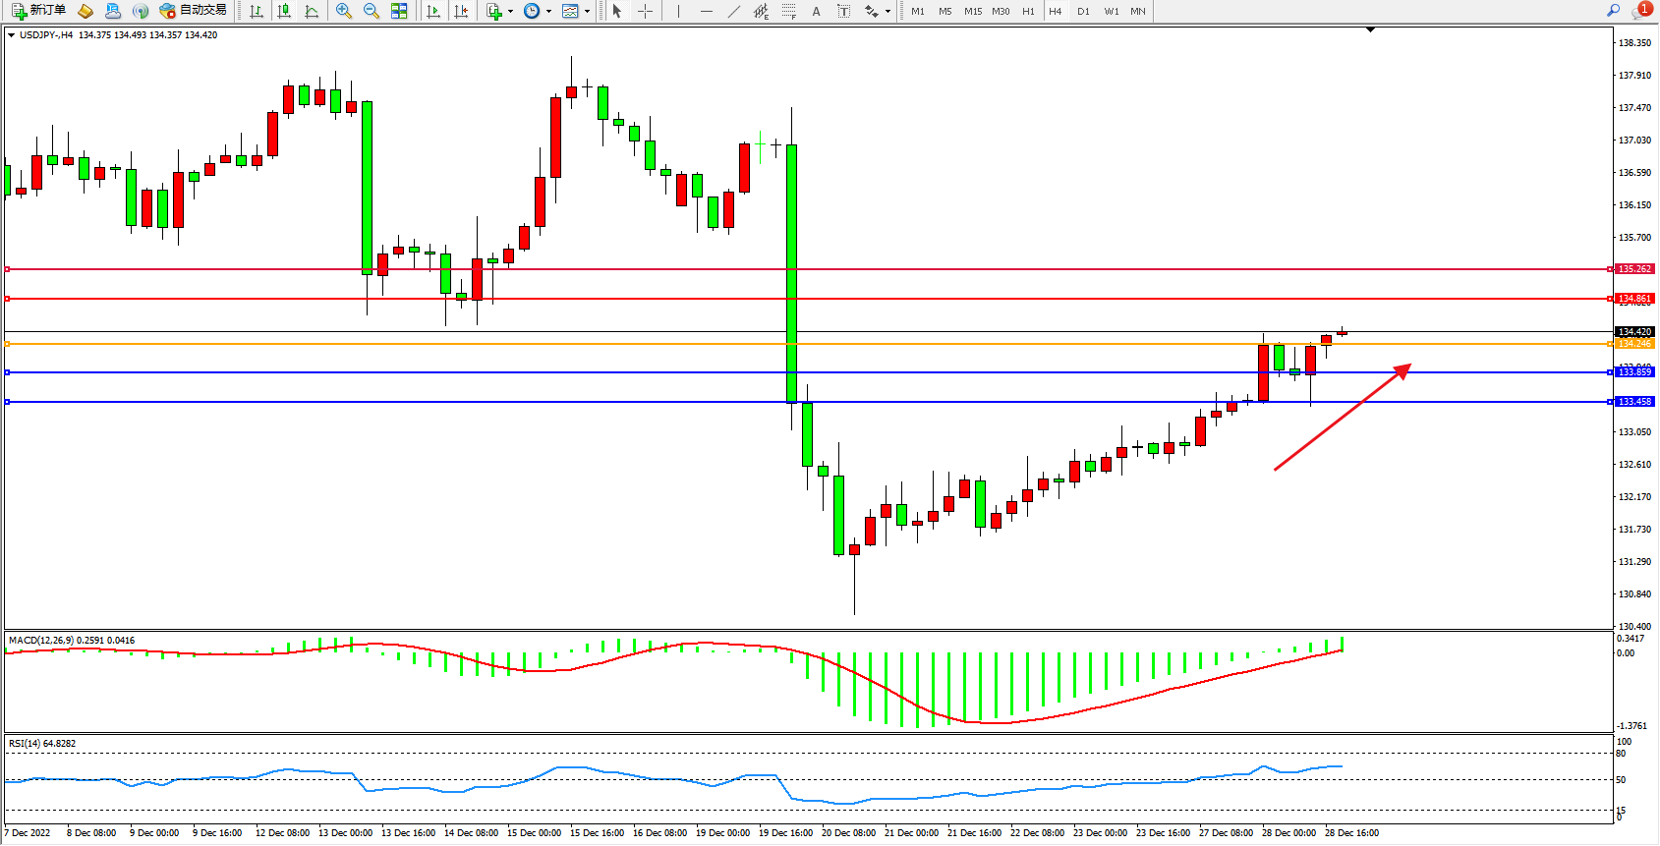Zoom in on the chart
1660x846 pixels.
344,11
